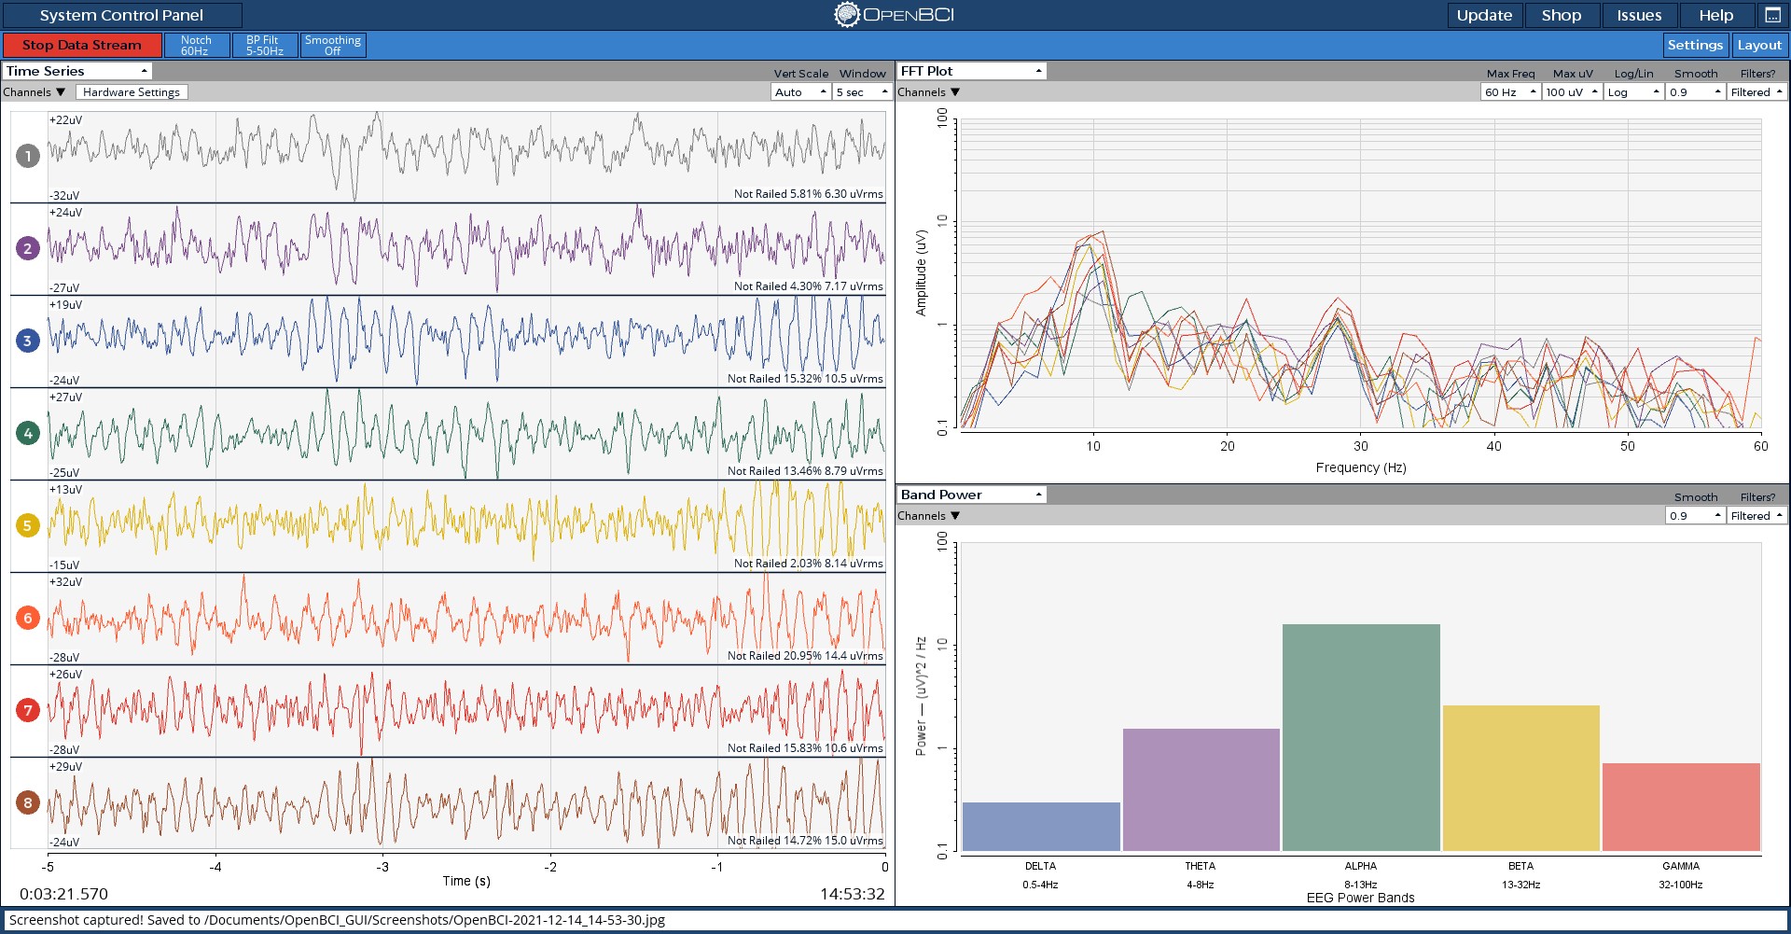The width and height of the screenshot is (1791, 934).
Task: Click the BP Filt 5-50Hz button
Action: [x=264, y=44]
